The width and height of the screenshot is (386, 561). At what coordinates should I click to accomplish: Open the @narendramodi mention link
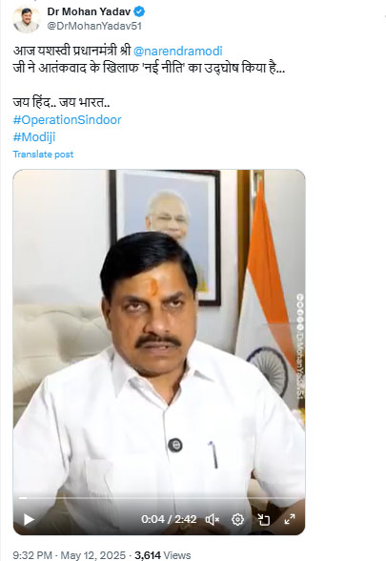tap(177, 51)
